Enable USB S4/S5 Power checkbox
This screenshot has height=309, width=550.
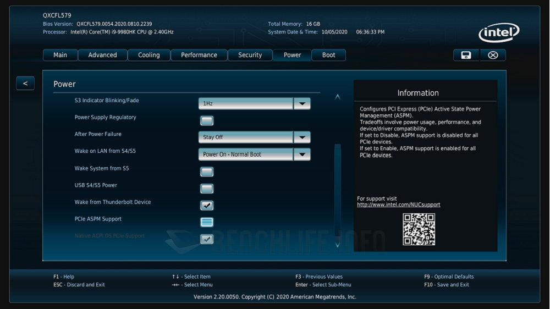[x=207, y=189]
